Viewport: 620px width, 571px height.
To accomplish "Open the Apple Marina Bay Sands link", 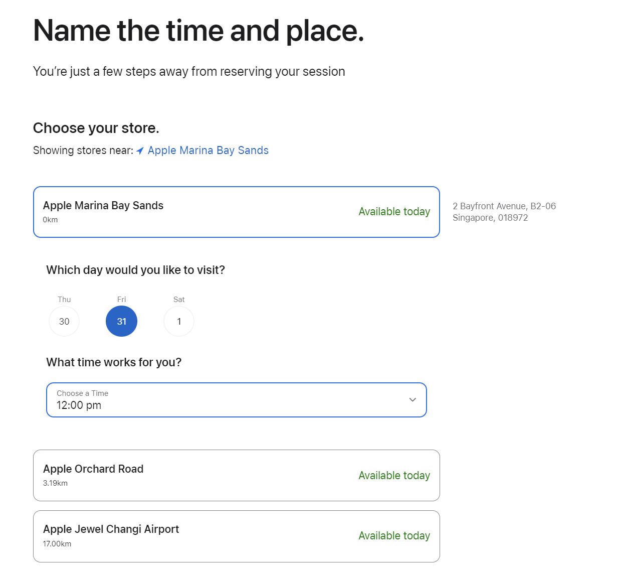I will (208, 150).
